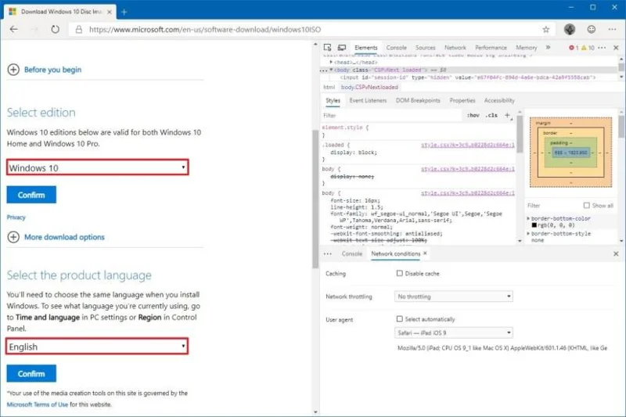Open the DOM Breakpoints sub-tab
626x417 pixels.
pyautogui.click(x=418, y=101)
